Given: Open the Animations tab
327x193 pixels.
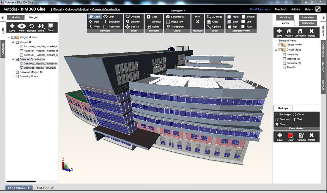Looking at the screenshot, I should point(308,17).
